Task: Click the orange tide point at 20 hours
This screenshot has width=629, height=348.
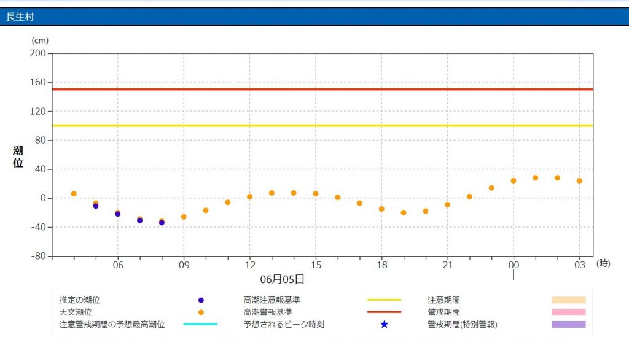Action: [426, 211]
